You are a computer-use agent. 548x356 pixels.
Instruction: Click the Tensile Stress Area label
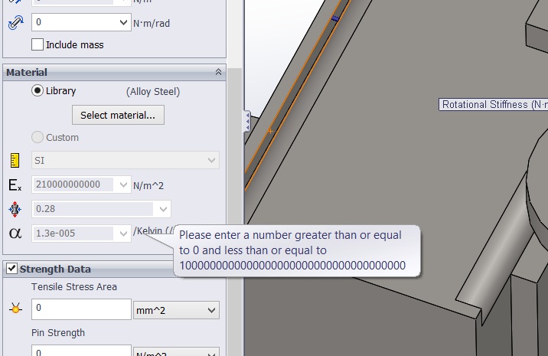tap(74, 287)
